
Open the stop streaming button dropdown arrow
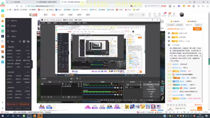tap(158, 84)
